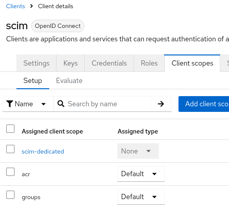Image resolution: width=229 pixels, height=207 pixels.
Task: Go to the Credentials tab
Action: [109, 63]
